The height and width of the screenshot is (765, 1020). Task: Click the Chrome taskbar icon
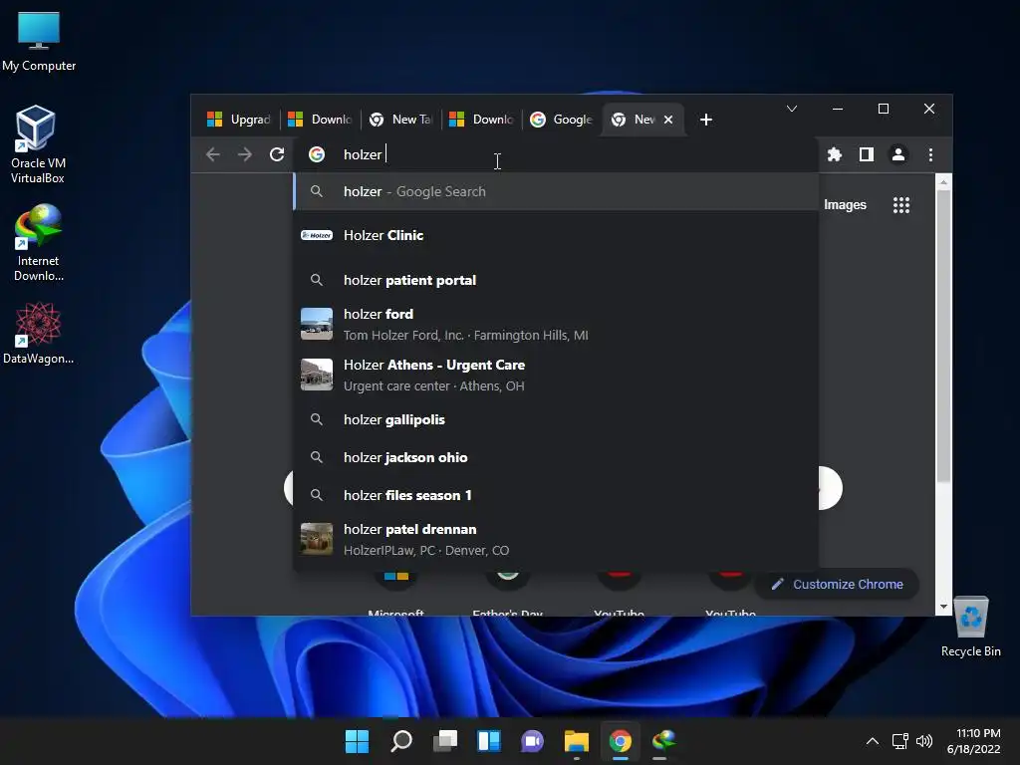click(x=620, y=741)
